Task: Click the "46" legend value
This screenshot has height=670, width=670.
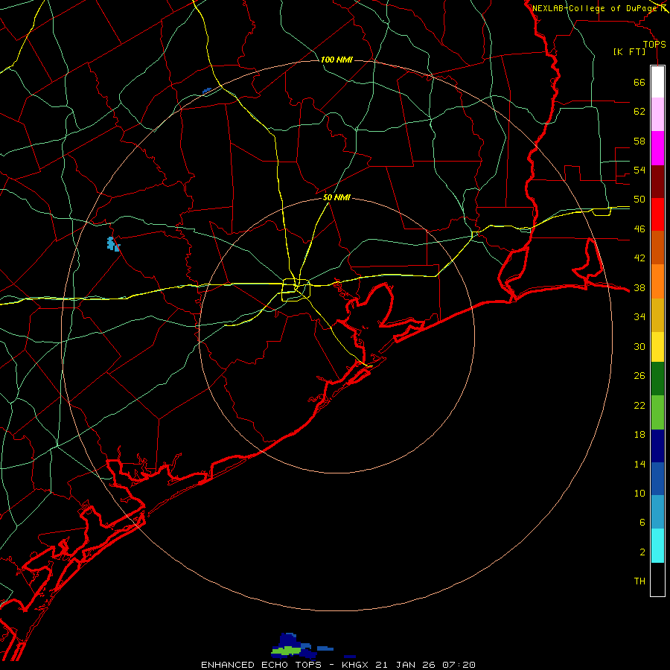Action: click(639, 229)
